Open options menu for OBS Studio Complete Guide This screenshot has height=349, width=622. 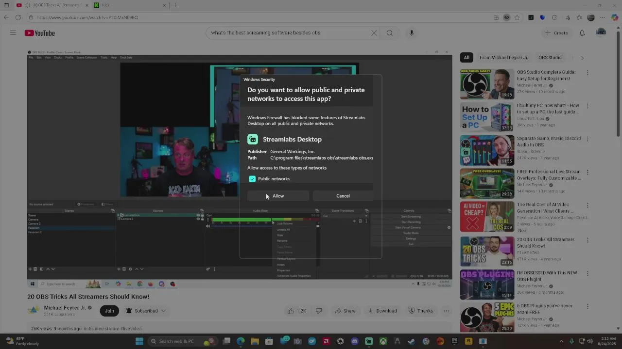587,73
